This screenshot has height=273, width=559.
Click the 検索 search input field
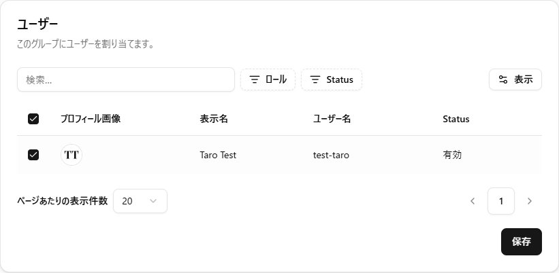point(126,79)
